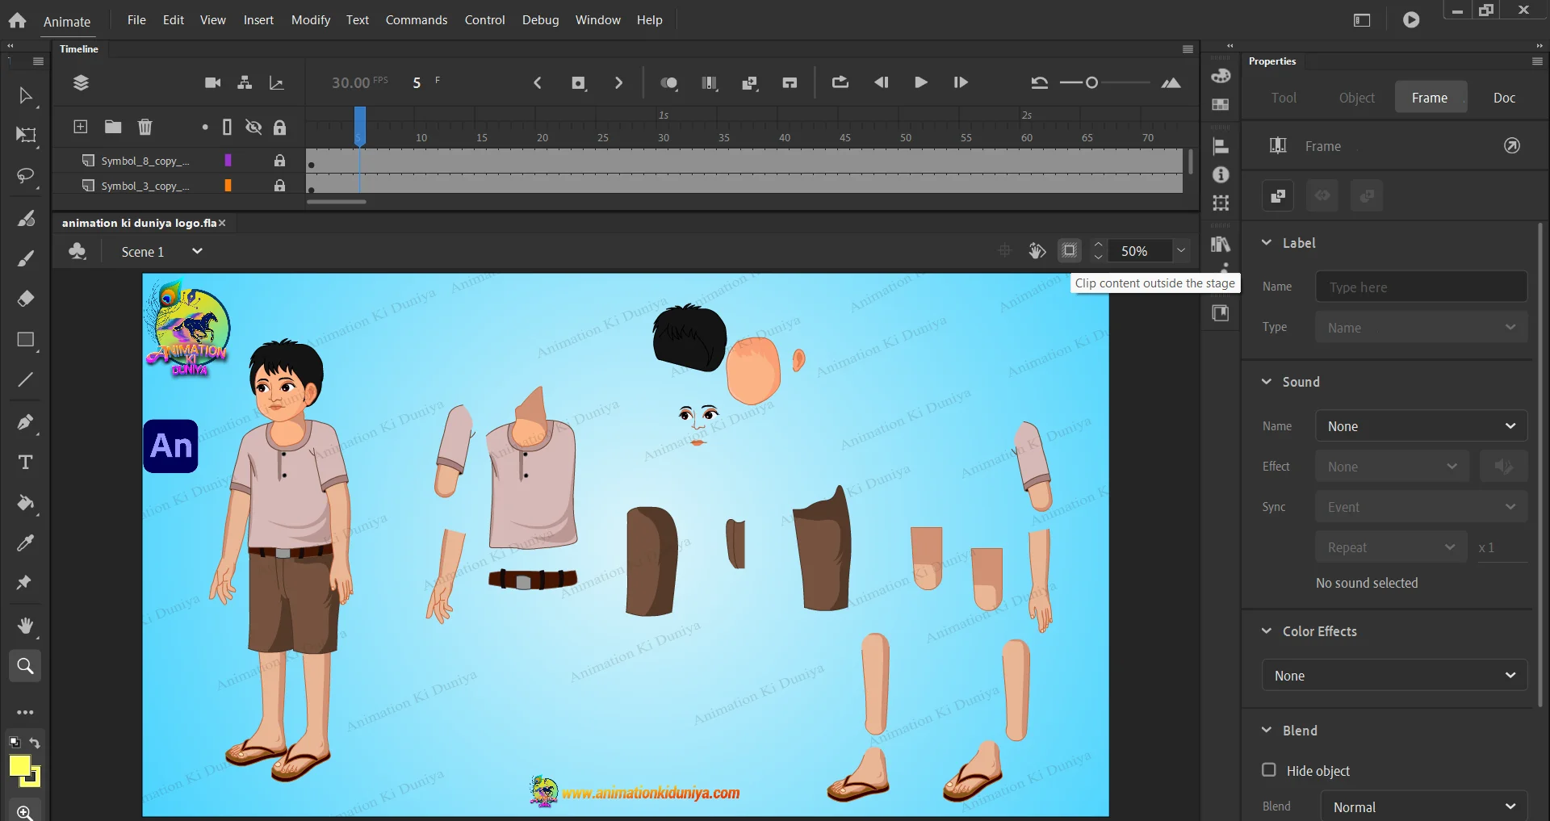Open the Sound Name dropdown

tap(1421, 426)
